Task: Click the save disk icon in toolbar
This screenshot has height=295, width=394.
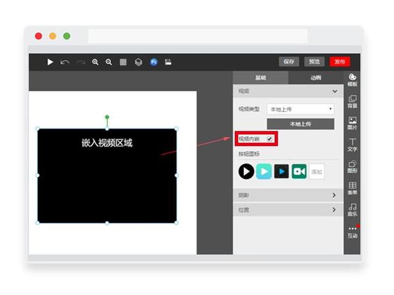Action: click(x=168, y=62)
